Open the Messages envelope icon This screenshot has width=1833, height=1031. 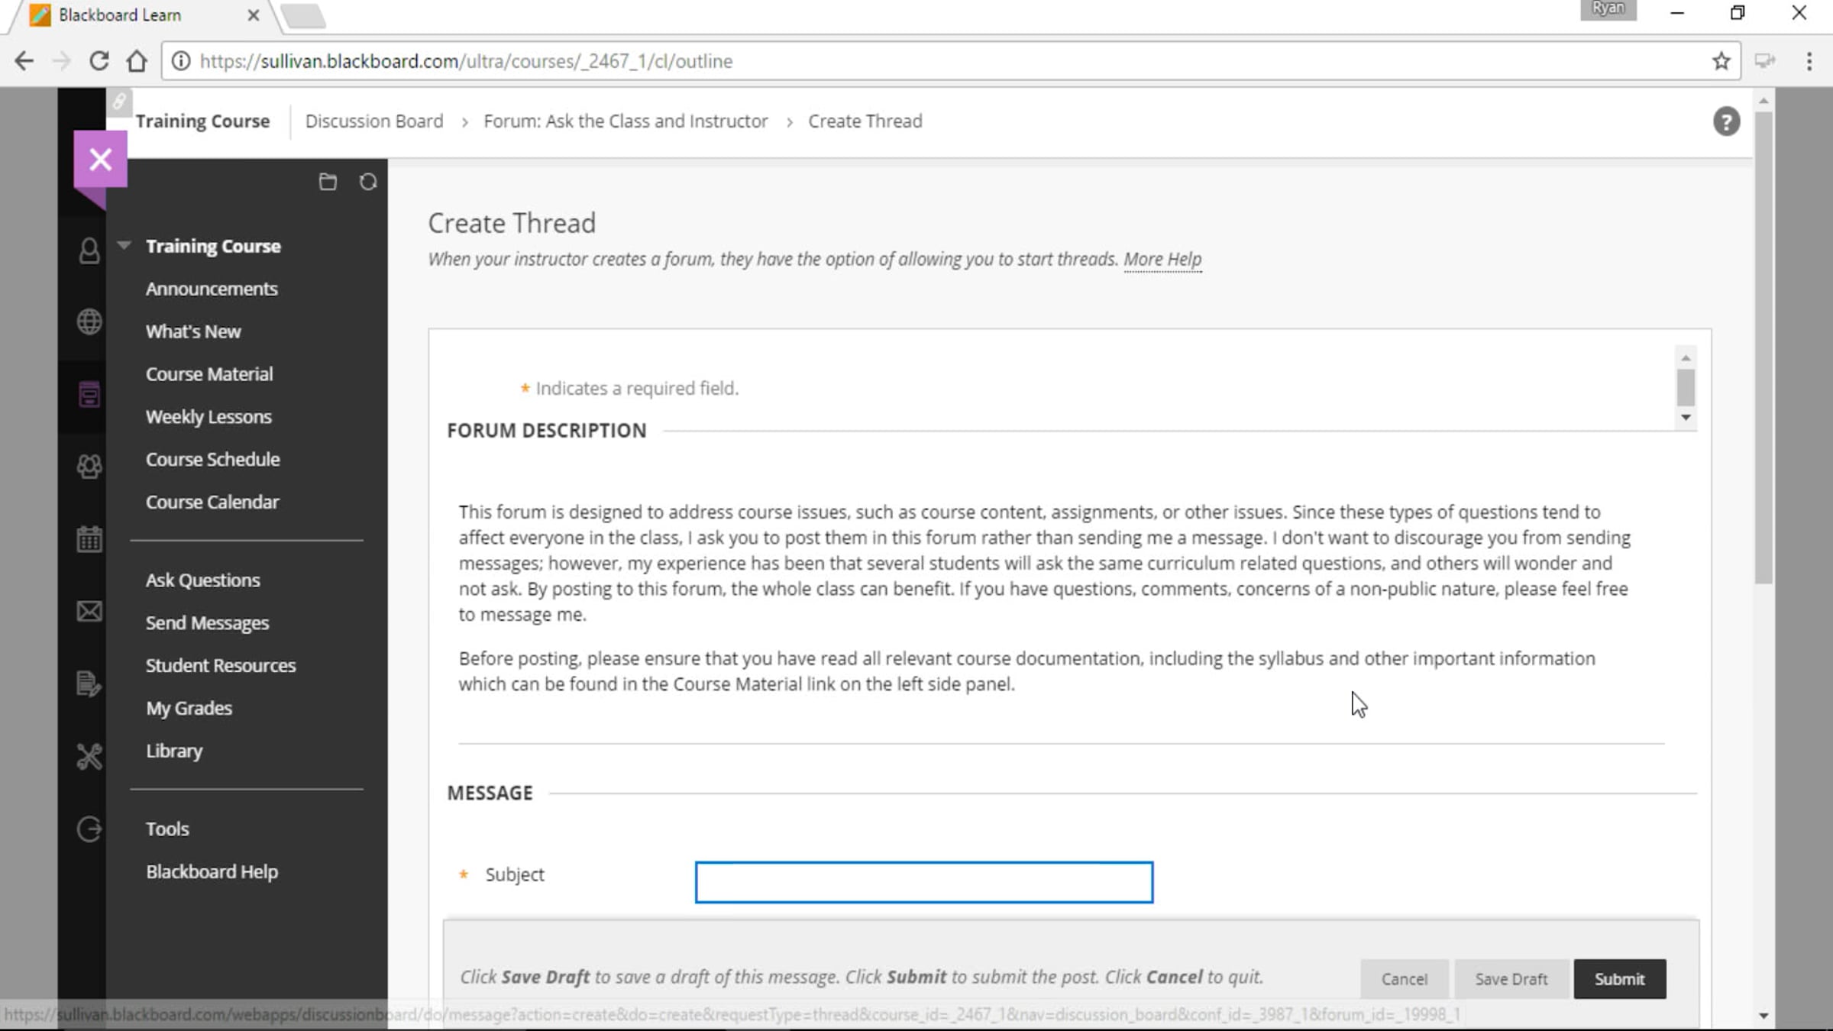point(89,611)
